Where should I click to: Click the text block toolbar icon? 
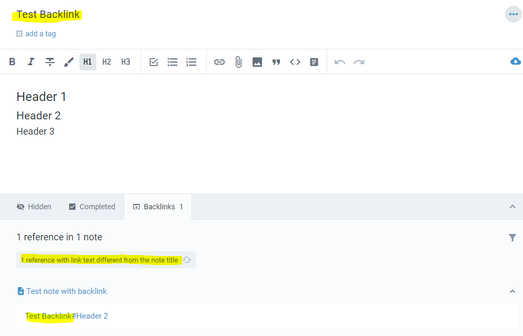pyautogui.click(x=314, y=62)
